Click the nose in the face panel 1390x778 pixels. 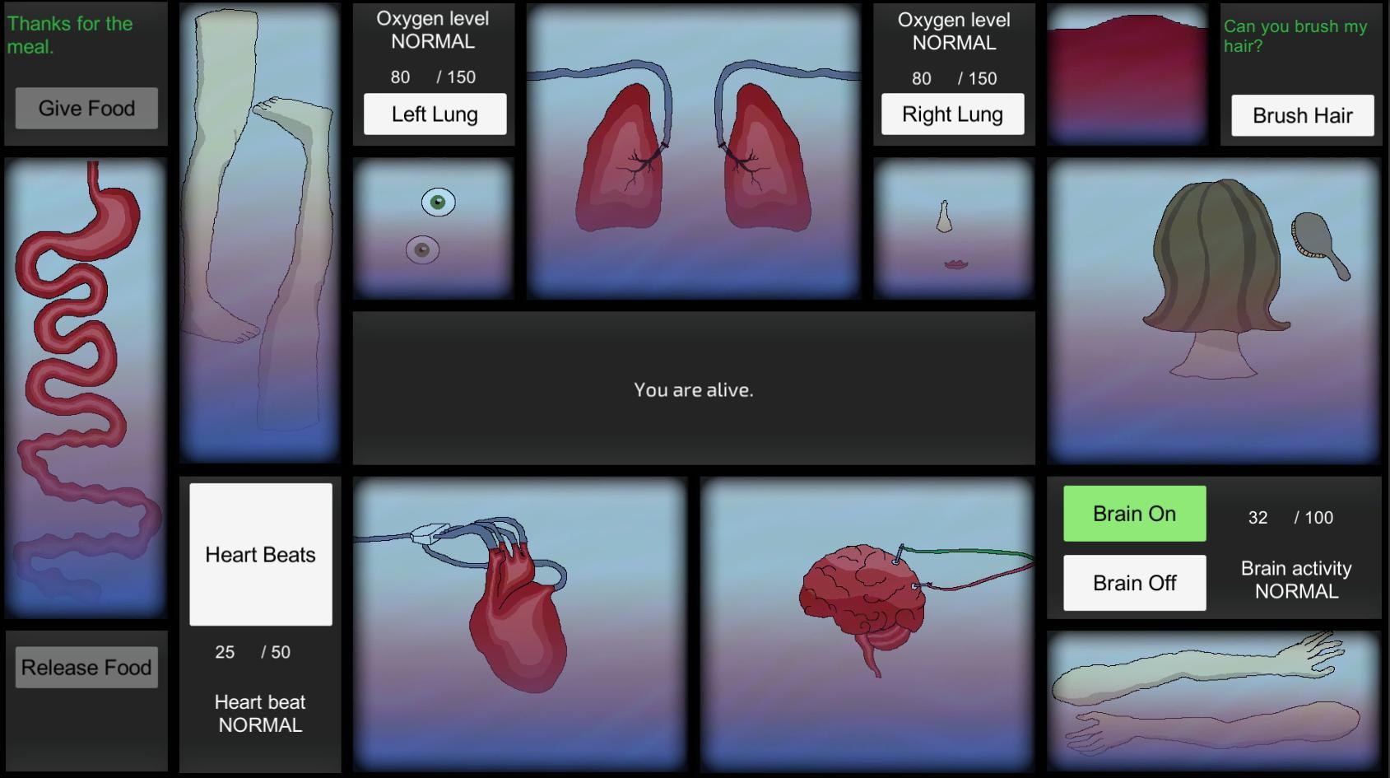point(944,217)
